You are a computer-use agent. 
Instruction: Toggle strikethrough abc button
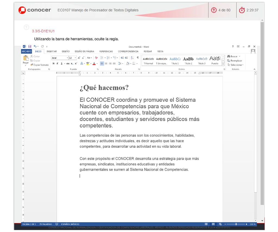(68, 63)
